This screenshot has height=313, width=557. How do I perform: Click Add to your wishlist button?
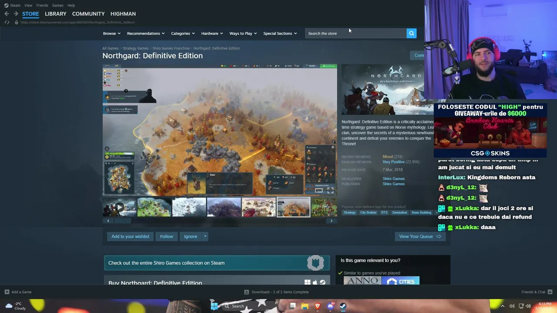(130, 236)
